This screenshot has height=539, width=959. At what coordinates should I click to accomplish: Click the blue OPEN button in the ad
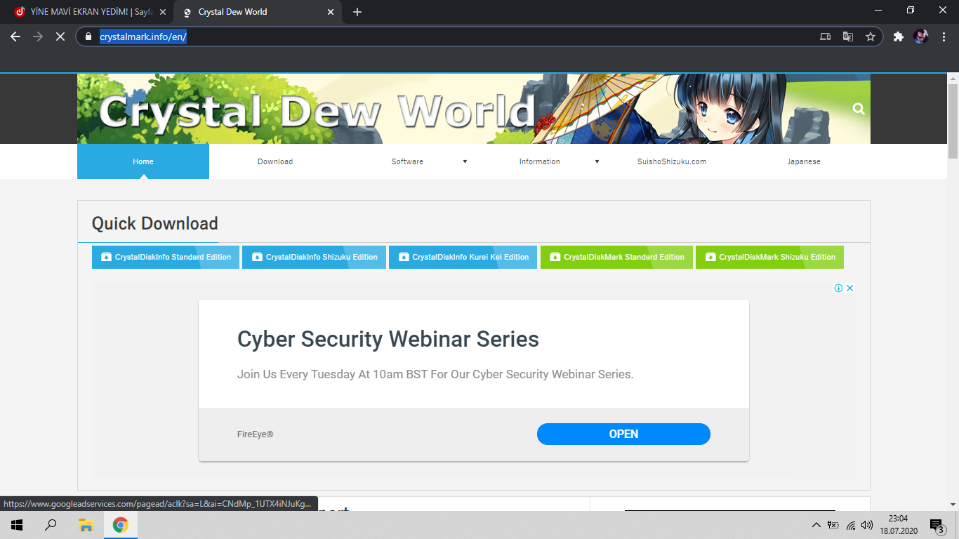point(623,434)
